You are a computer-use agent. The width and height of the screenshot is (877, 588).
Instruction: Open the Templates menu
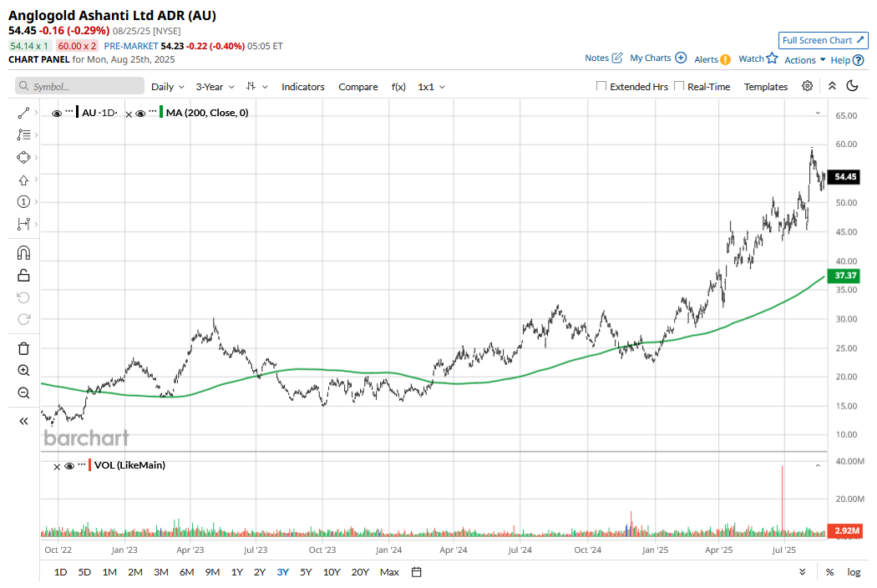(x=766, y=87)
